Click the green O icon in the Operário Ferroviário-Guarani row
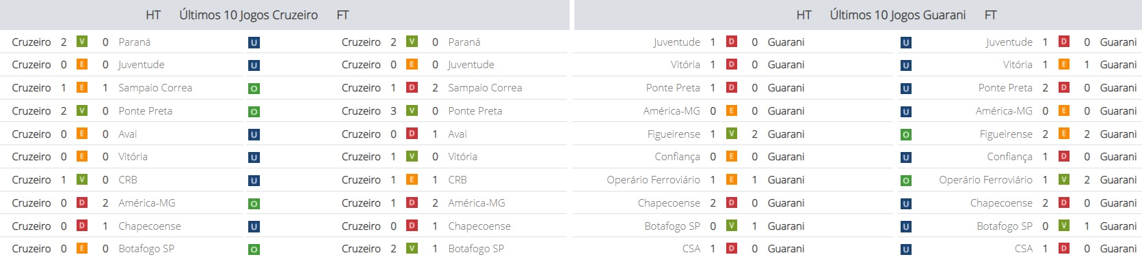 click(x=906, y=181)
